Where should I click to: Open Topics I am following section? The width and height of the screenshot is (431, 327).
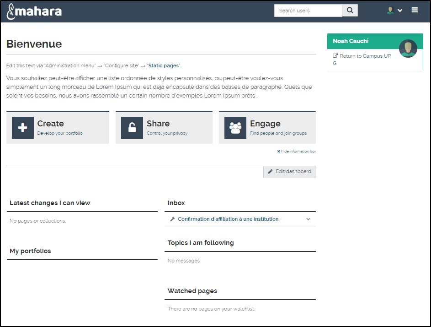pyautogui.click(x=201, y=243)
